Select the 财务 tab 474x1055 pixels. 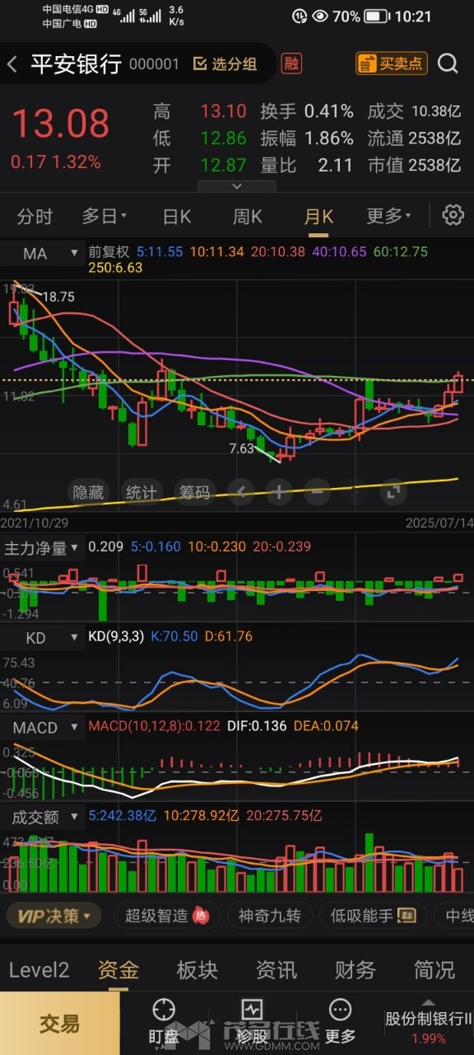point(355,969)
